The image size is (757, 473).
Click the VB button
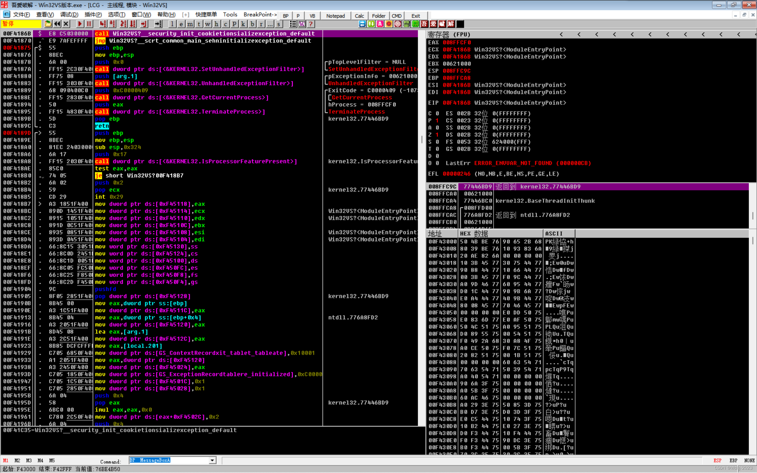coord(312,16)
